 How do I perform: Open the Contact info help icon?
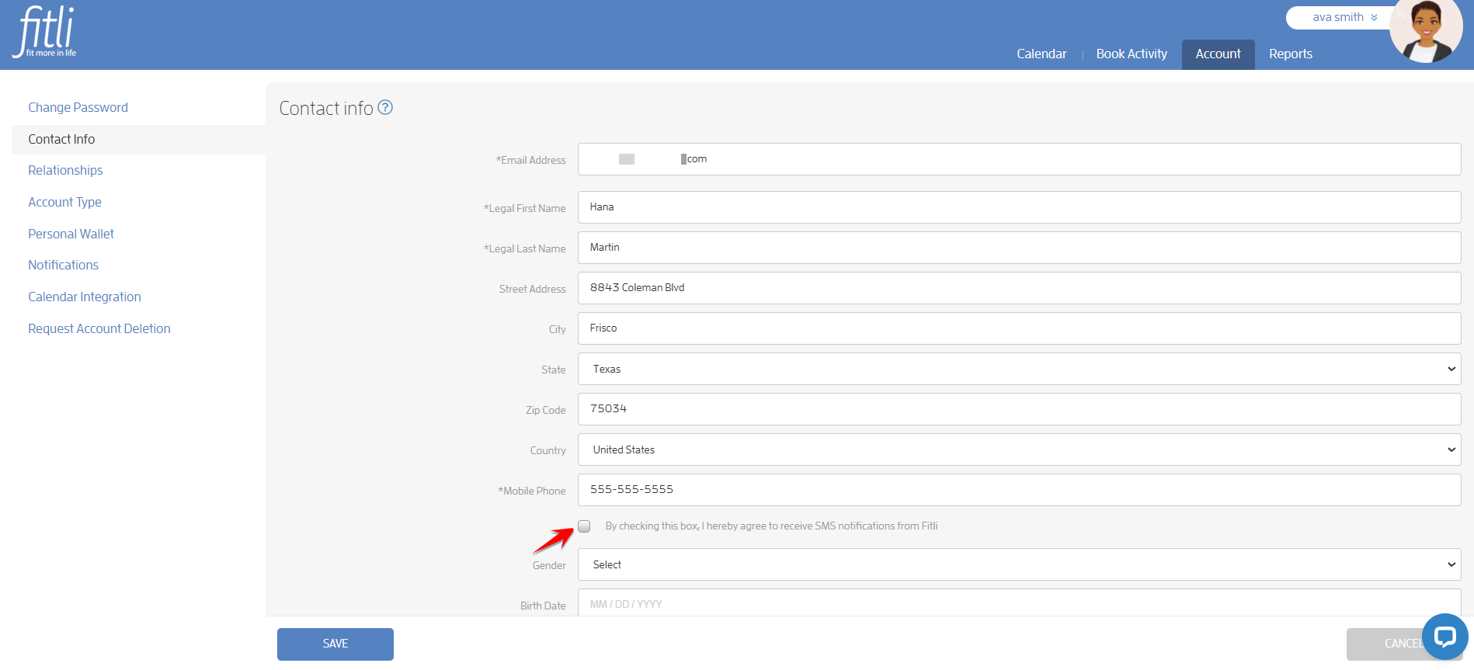click(x=385, y=108)
